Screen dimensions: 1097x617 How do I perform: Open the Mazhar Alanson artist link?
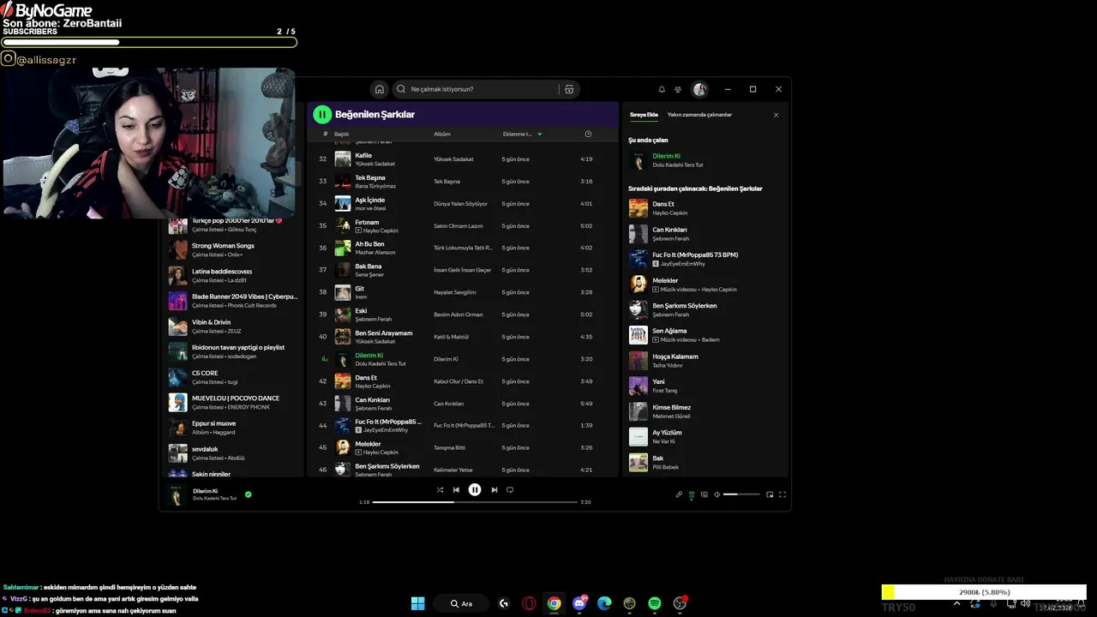375,253
